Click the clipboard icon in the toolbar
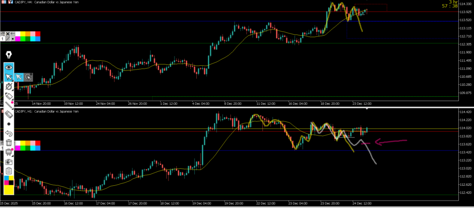The image size is (474, 208). pyautogui.click(x=9, y=171)
